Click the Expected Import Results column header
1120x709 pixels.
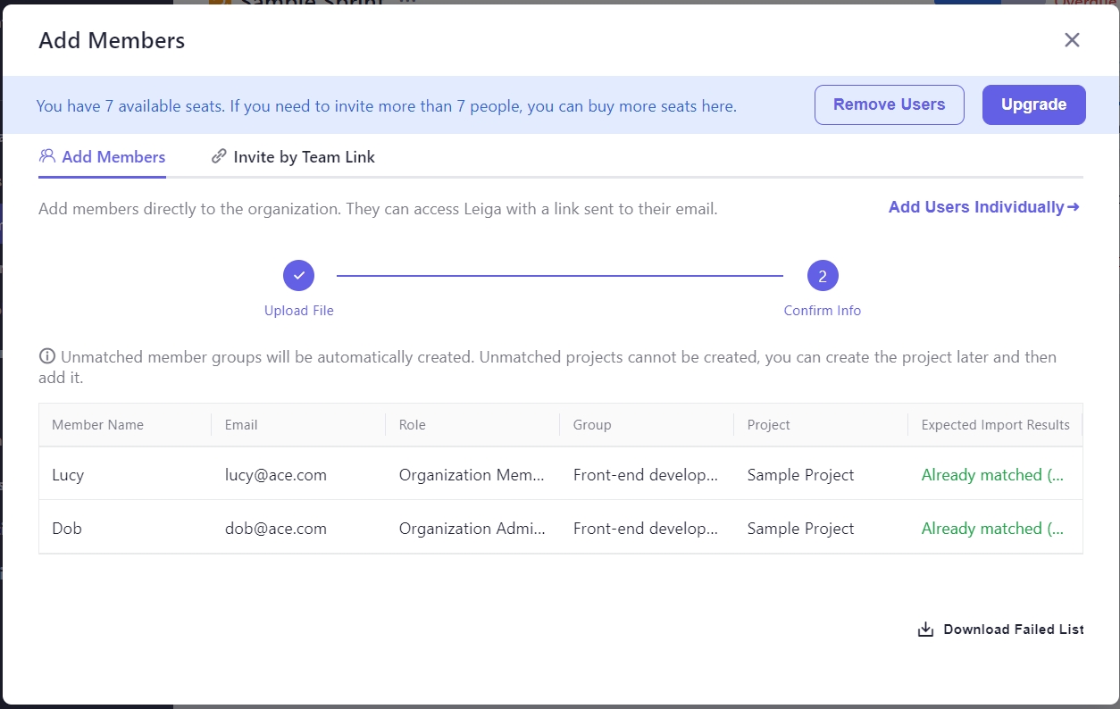point(995,425)
